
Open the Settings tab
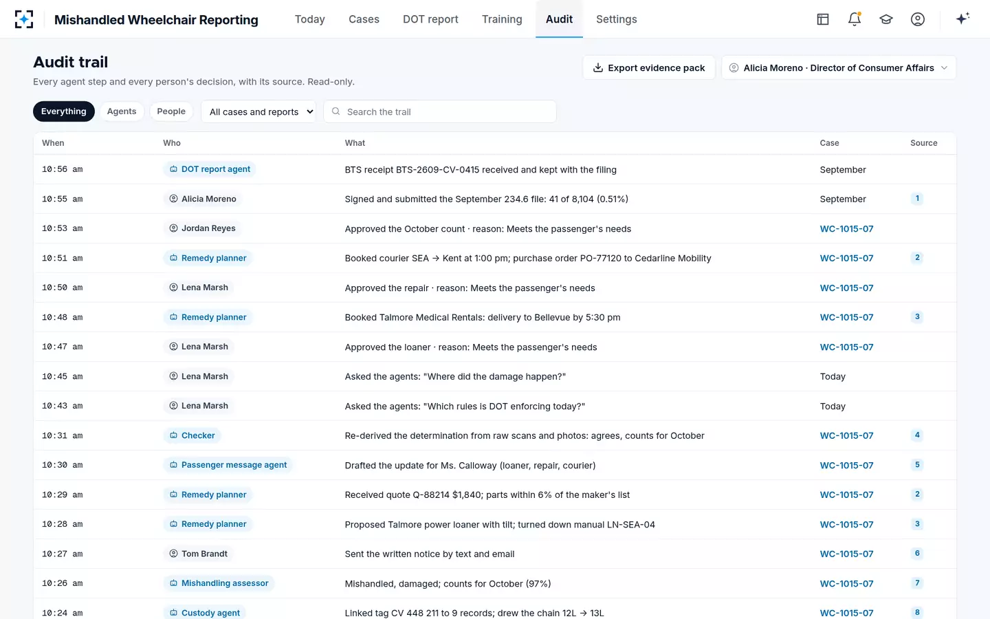click(x=617, y=19)
